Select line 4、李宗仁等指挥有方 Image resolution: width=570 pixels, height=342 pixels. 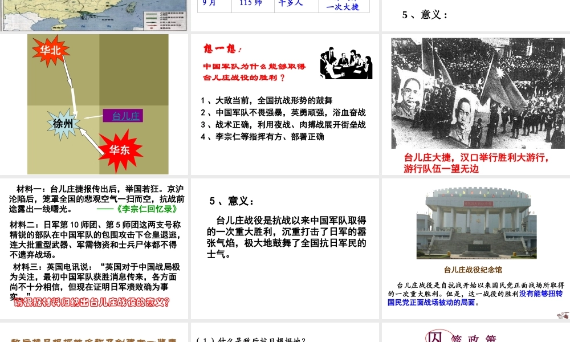(262, 137)
